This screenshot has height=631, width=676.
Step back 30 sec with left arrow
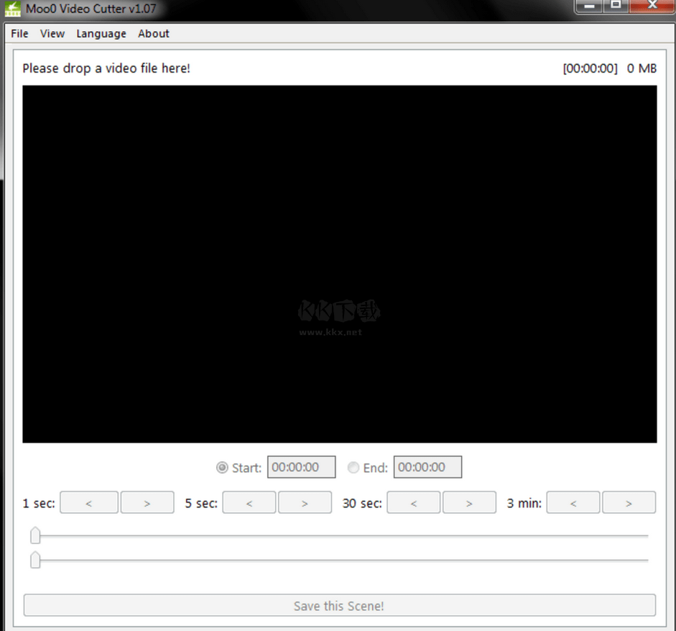coord(414,502)
